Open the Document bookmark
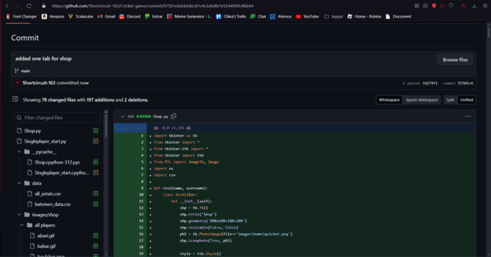Image resolution: width=491 pixels, height=257 pixels. (x=398, y=16)
